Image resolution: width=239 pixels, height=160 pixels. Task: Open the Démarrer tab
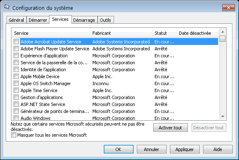38,20
